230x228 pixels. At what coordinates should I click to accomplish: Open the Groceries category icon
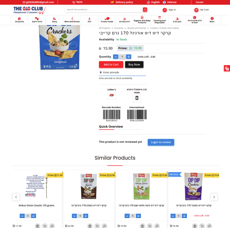[19, 19]
